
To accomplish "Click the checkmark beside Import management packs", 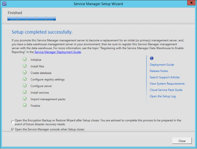I will [x=25, y=99].
